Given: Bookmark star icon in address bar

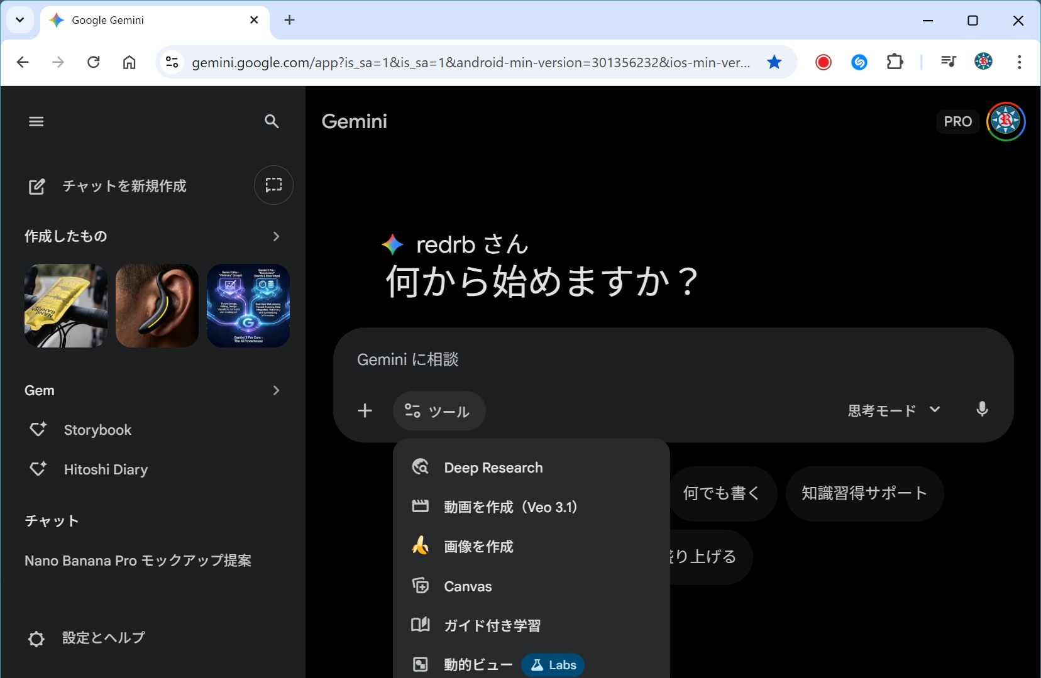Looking at the screenshot, I should click(774, 62).
